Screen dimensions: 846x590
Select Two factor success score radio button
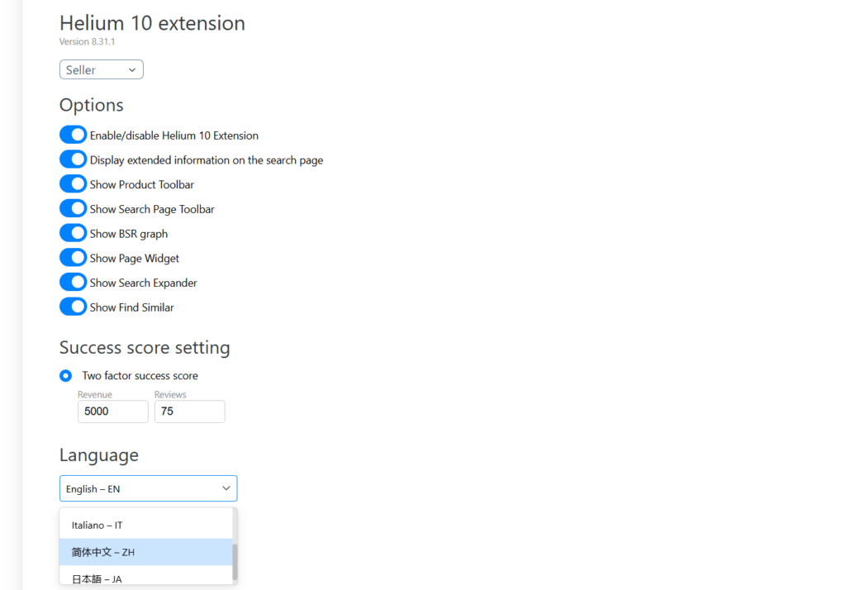[x=66, y=376]
